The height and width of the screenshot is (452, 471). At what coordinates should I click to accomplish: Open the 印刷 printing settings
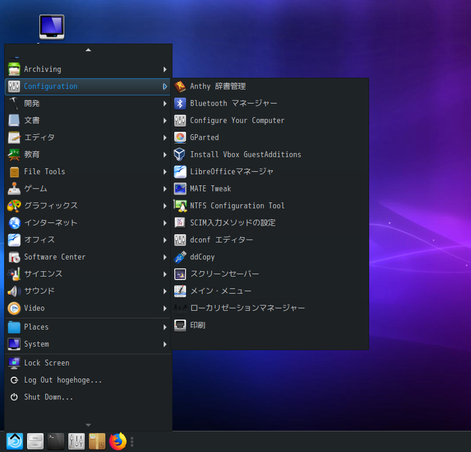pos(197,325)
